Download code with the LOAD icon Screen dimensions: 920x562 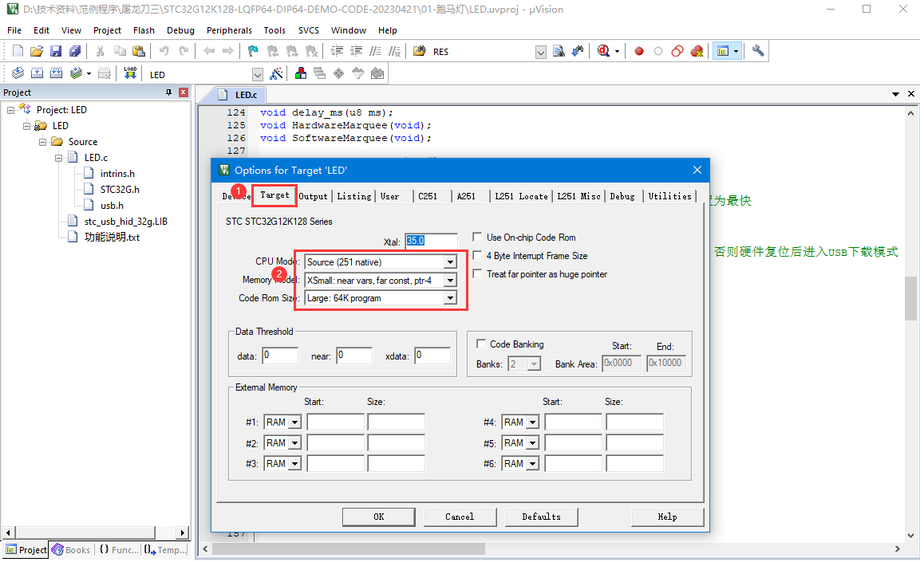[x=130, y=73]
